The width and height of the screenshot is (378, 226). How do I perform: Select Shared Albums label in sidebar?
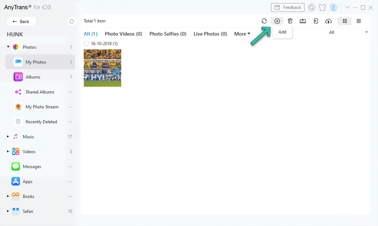pyautogui.click(x=40, y=92)
